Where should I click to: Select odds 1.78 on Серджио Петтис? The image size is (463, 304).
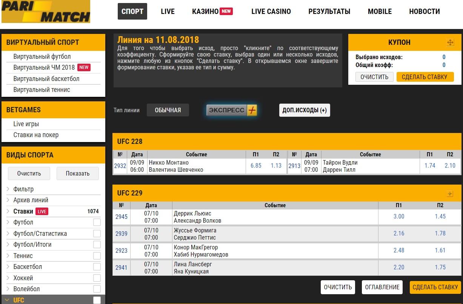click(440, 233)
